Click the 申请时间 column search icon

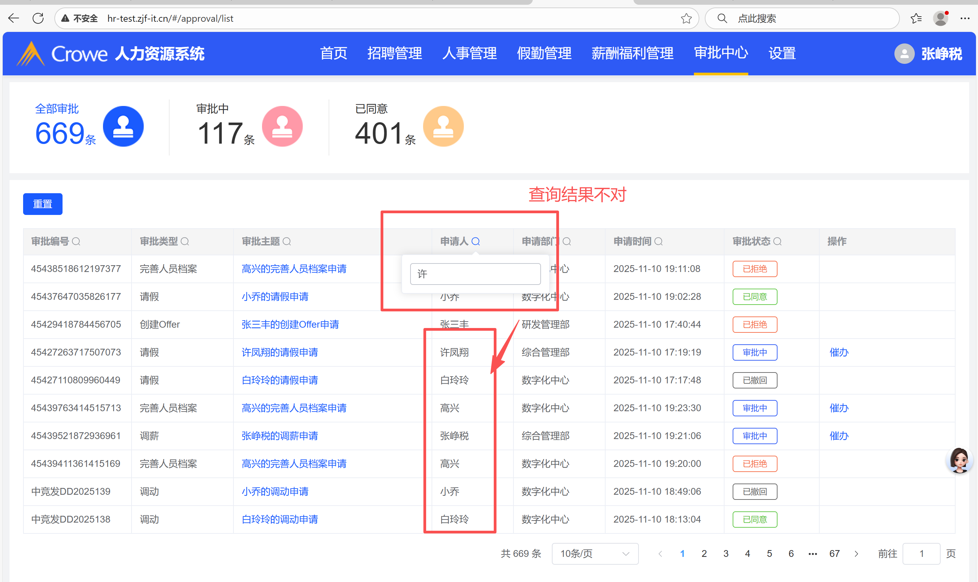pyautogui.click(x=659, y=241)
